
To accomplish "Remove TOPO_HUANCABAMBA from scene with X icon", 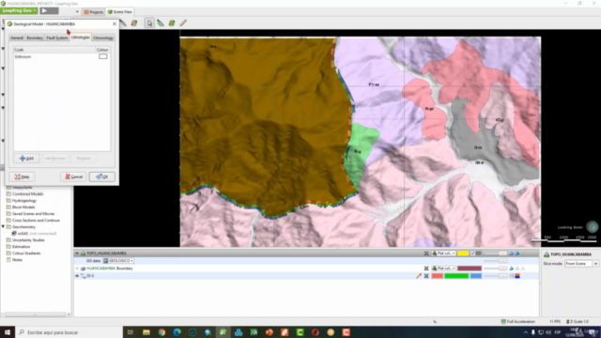I will [426, 253].
